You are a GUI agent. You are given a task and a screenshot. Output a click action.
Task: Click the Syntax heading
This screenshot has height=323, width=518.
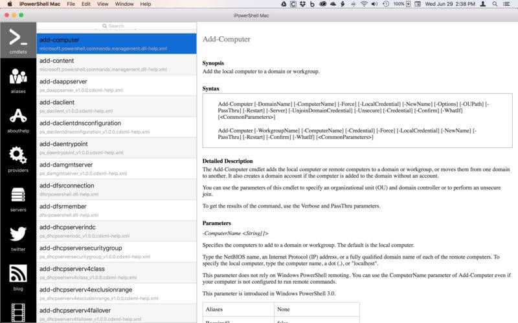(x=211, y=89)
